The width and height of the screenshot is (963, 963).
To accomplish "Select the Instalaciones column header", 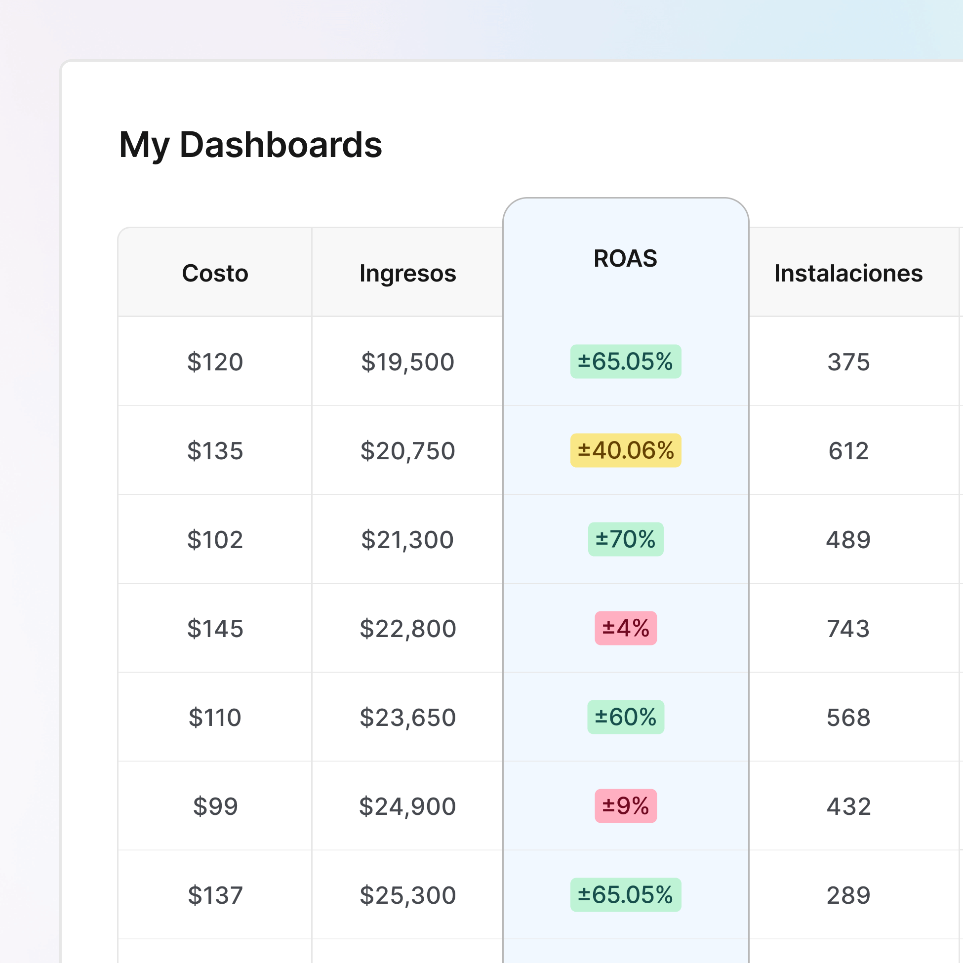I will [x=848, y=273].
